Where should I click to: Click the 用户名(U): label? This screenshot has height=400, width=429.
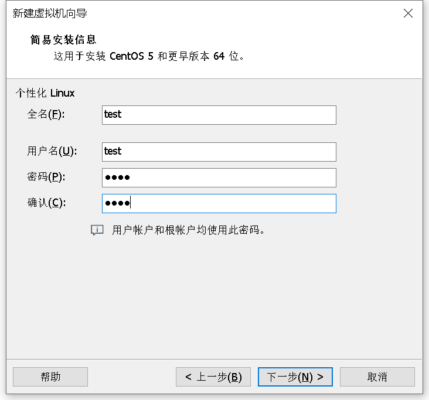pos(52,151)
